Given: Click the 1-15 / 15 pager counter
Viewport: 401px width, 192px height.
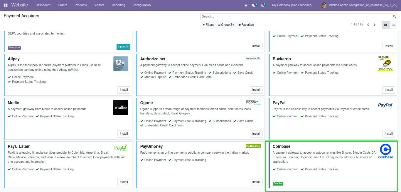Looking at the screenshot, I should [357, 25].
